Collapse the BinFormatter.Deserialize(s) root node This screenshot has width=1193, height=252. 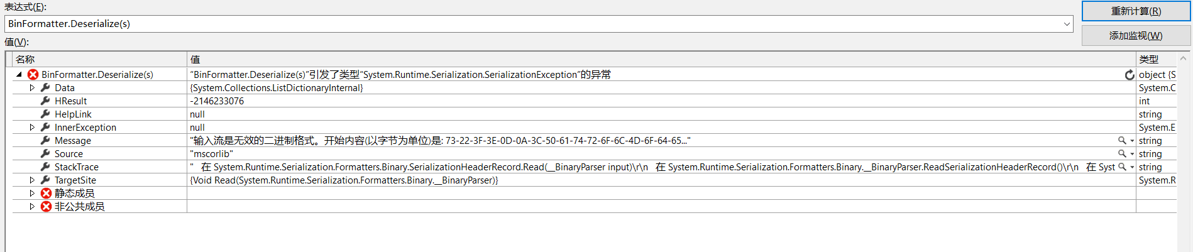tap(19, 74)
